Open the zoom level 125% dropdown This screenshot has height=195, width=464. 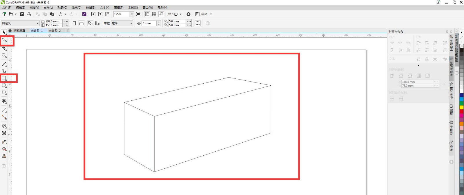[x=132, y=14]
